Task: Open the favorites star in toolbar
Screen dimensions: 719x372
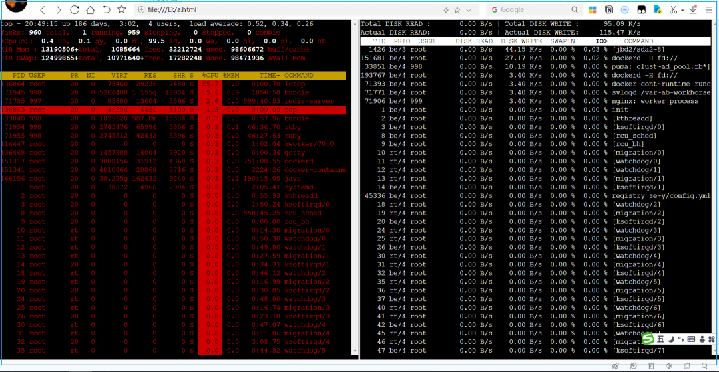Action: coord(122,9)
